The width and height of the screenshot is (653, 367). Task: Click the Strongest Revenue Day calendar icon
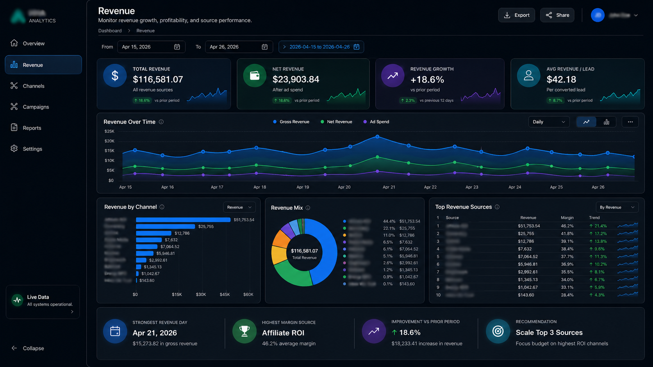tap(115, 331)
